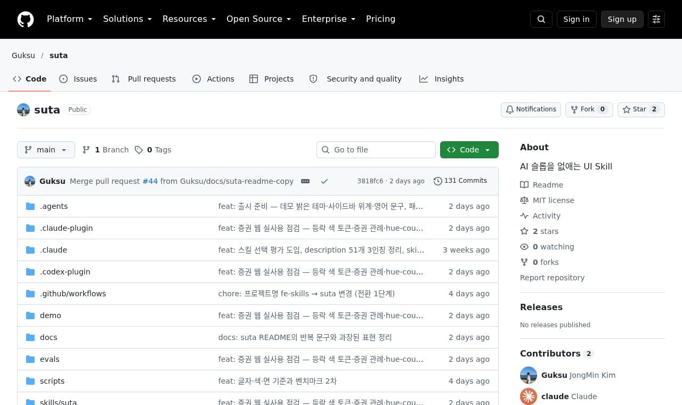The height and width of the screenshot is (405, 682).
Task: Click the Sign up button
Action: (x=622, y=19)
